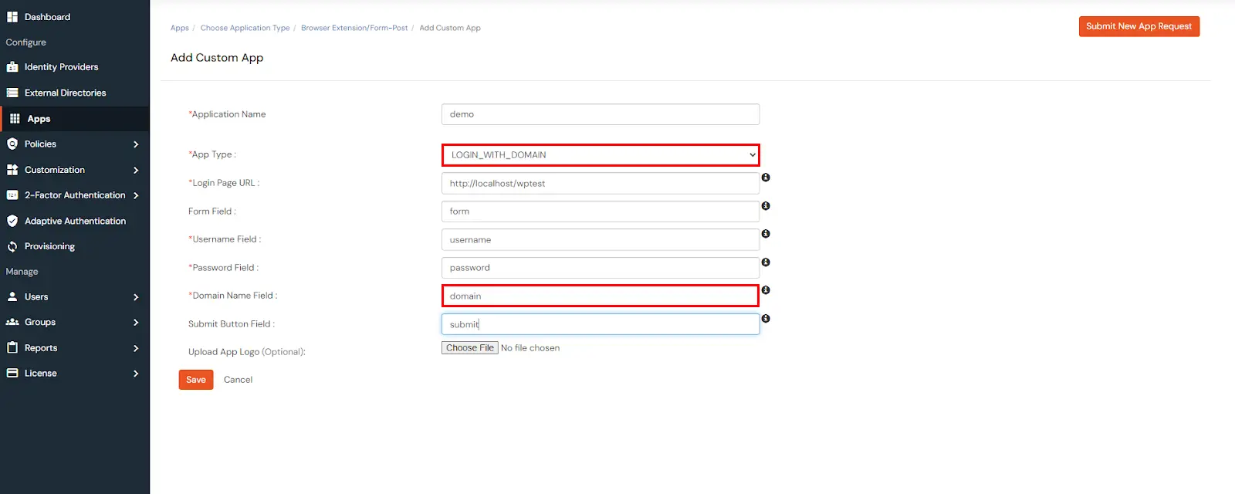
Task: Select the Apps sidebar item
Action: [75, 119]
